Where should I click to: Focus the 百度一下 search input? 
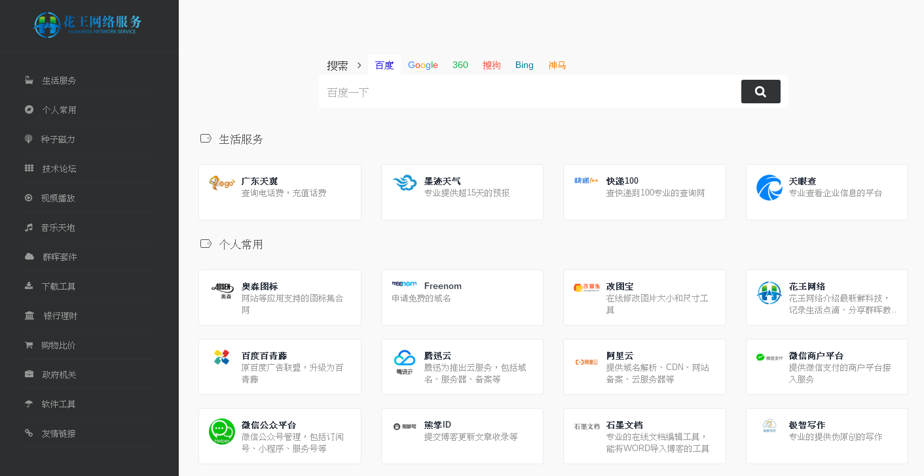coord(530,92)
